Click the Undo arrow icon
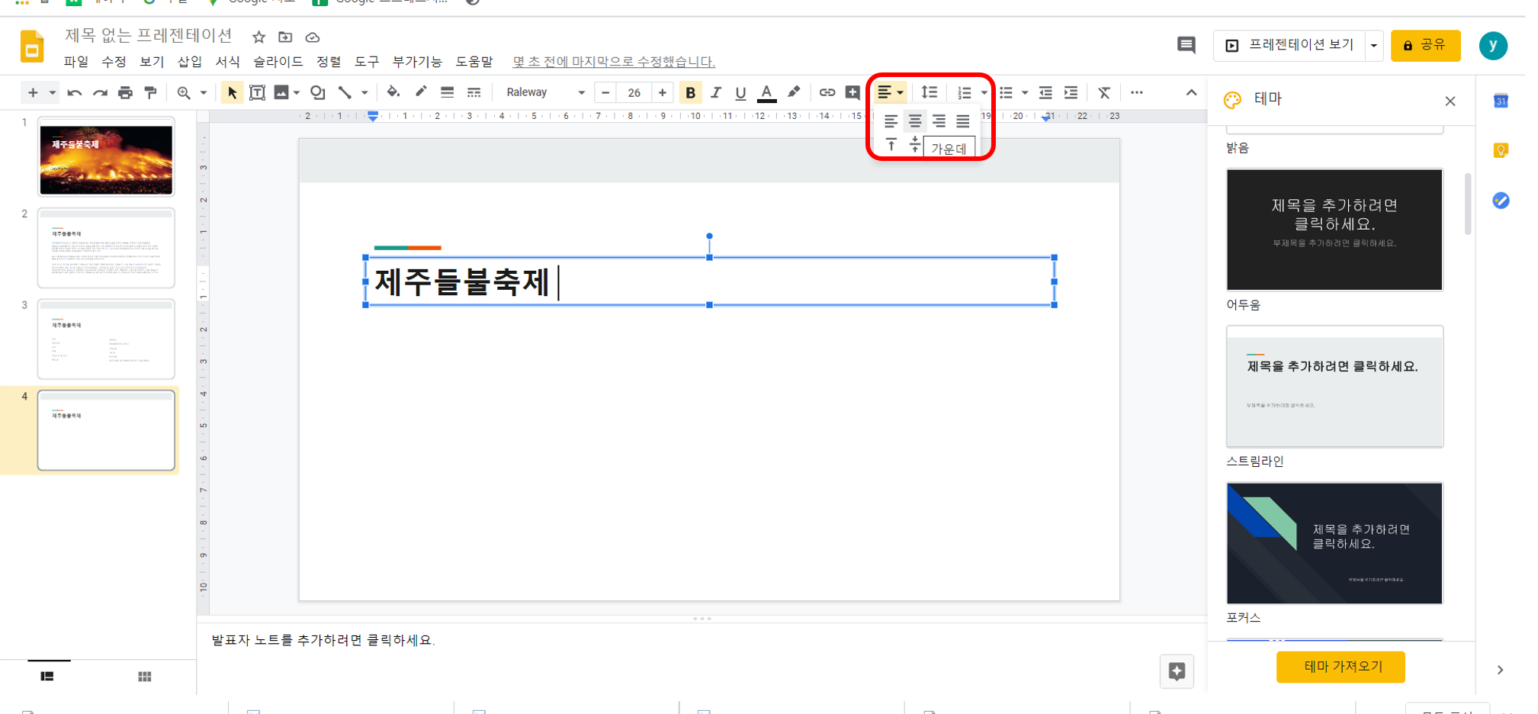Image resolution: width=1538 pixels, height=714 pixels. point(74,92)
